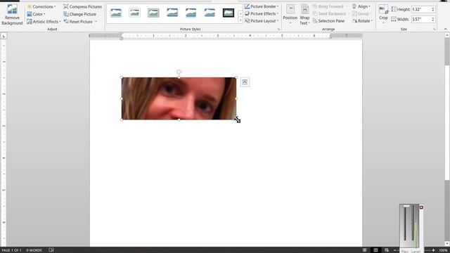Switch to Read Mode view
The height and width of the screenshot is (253, 450).
364,250
